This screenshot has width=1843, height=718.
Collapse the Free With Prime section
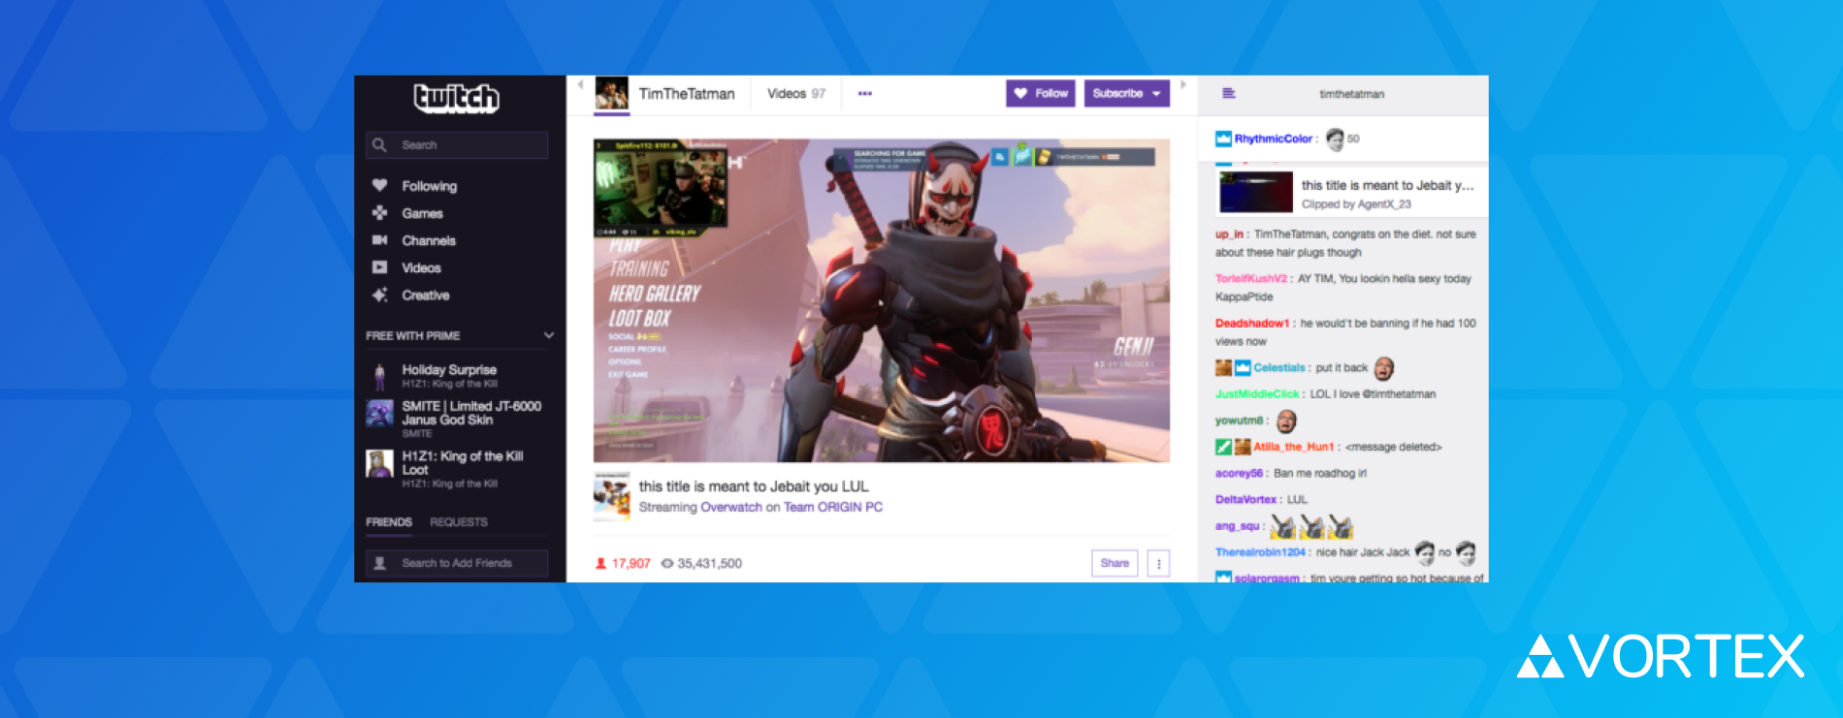549,335
